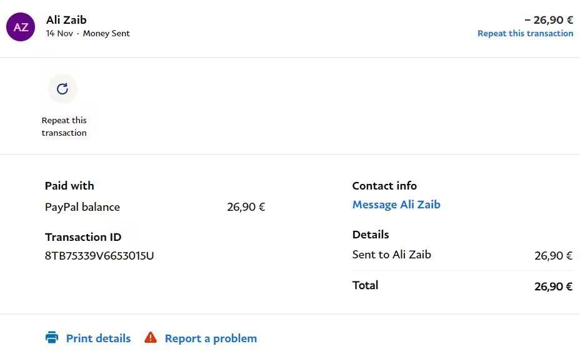Click the transaction ID 8TB75339V6653015U

coord(99,255)
